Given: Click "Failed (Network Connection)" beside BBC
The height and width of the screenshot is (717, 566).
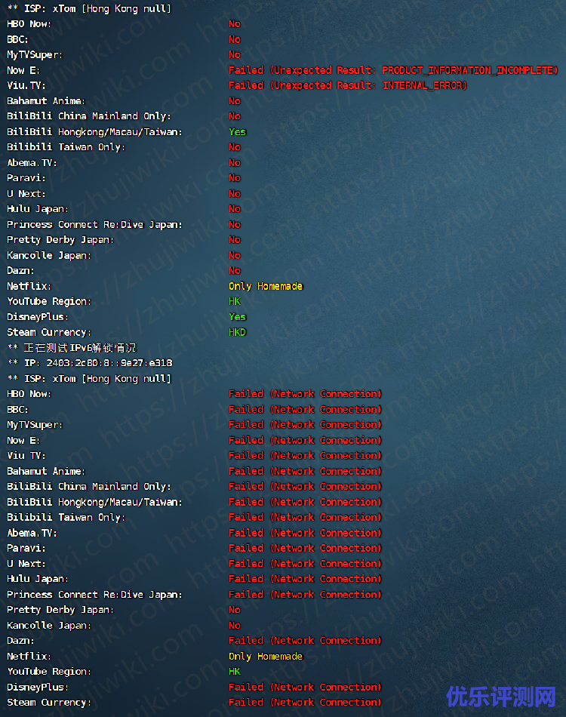Looking at the screenshot, I should pyautogui.click(x=305, y=409).
